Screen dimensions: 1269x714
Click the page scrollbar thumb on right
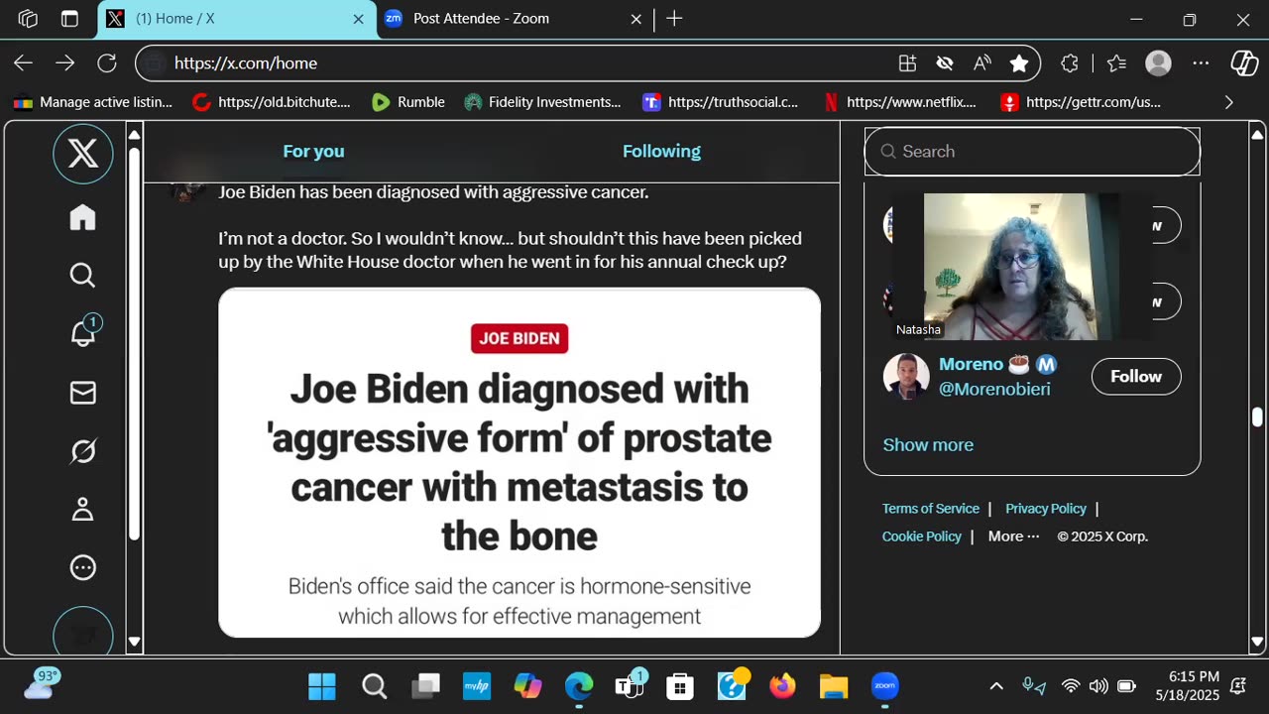1257,417
